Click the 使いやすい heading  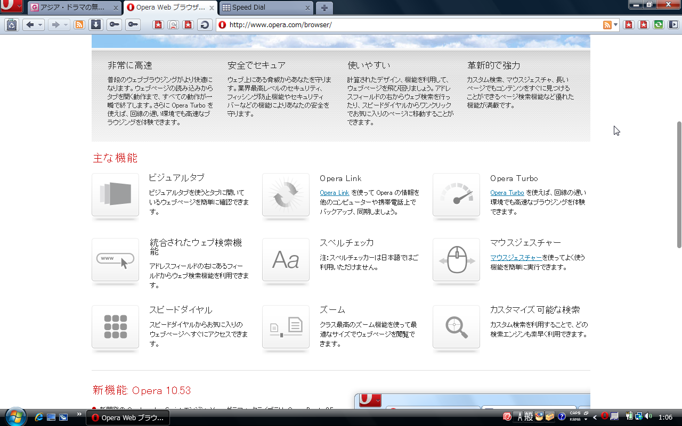point(369,65)
